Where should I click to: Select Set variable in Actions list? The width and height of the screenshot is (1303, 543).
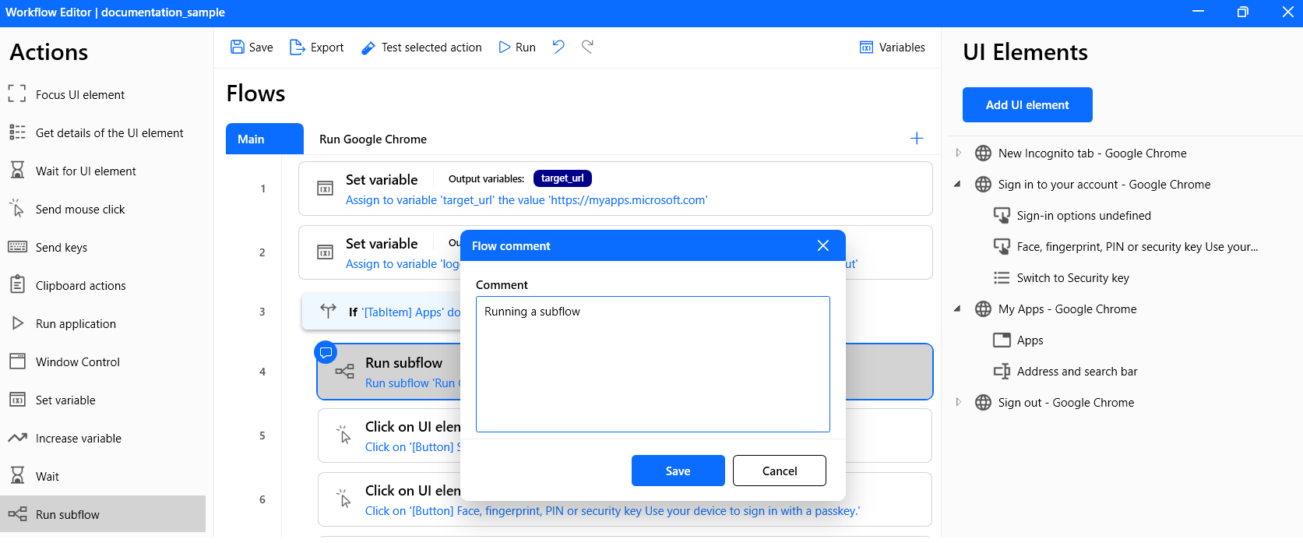point(103,400)
